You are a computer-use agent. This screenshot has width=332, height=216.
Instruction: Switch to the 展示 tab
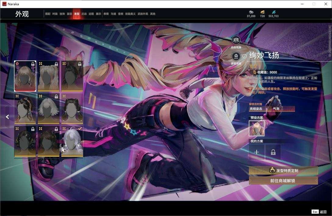point(98,14)
